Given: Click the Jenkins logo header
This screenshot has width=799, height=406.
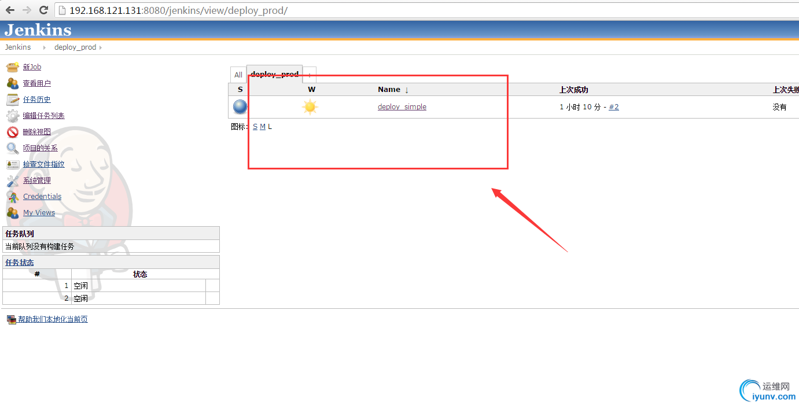Looking at the screenshot, I should (38, 30).
